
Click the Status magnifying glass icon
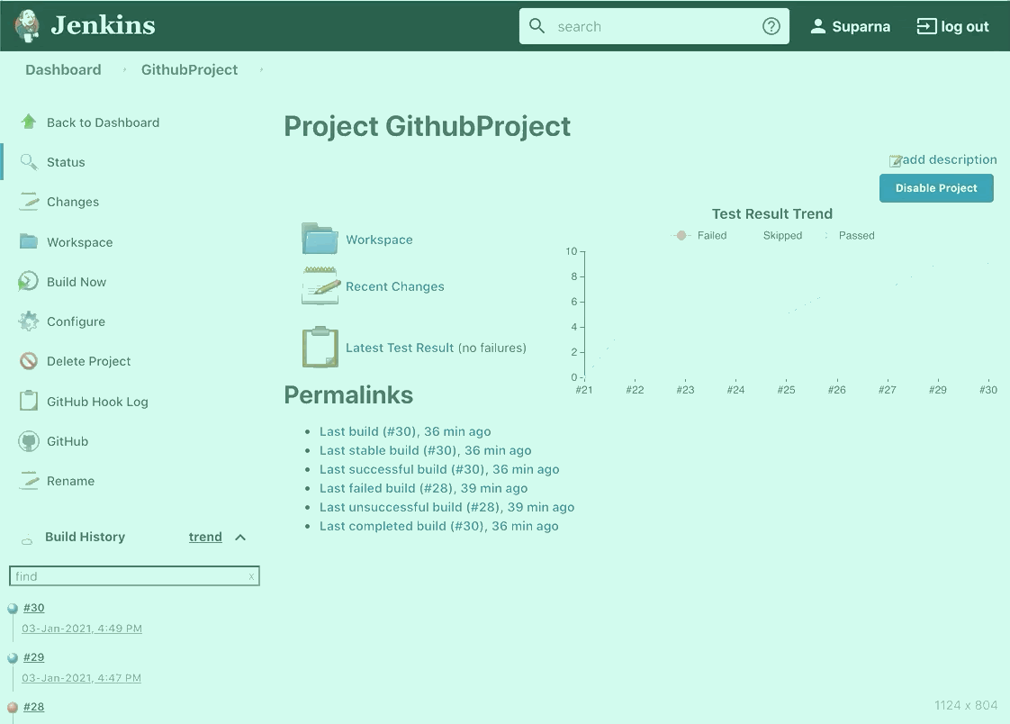click(28, 162)
